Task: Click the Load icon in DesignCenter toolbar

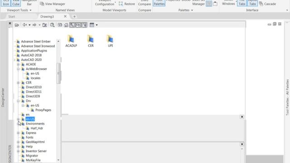Action: (x=17, y=25)
